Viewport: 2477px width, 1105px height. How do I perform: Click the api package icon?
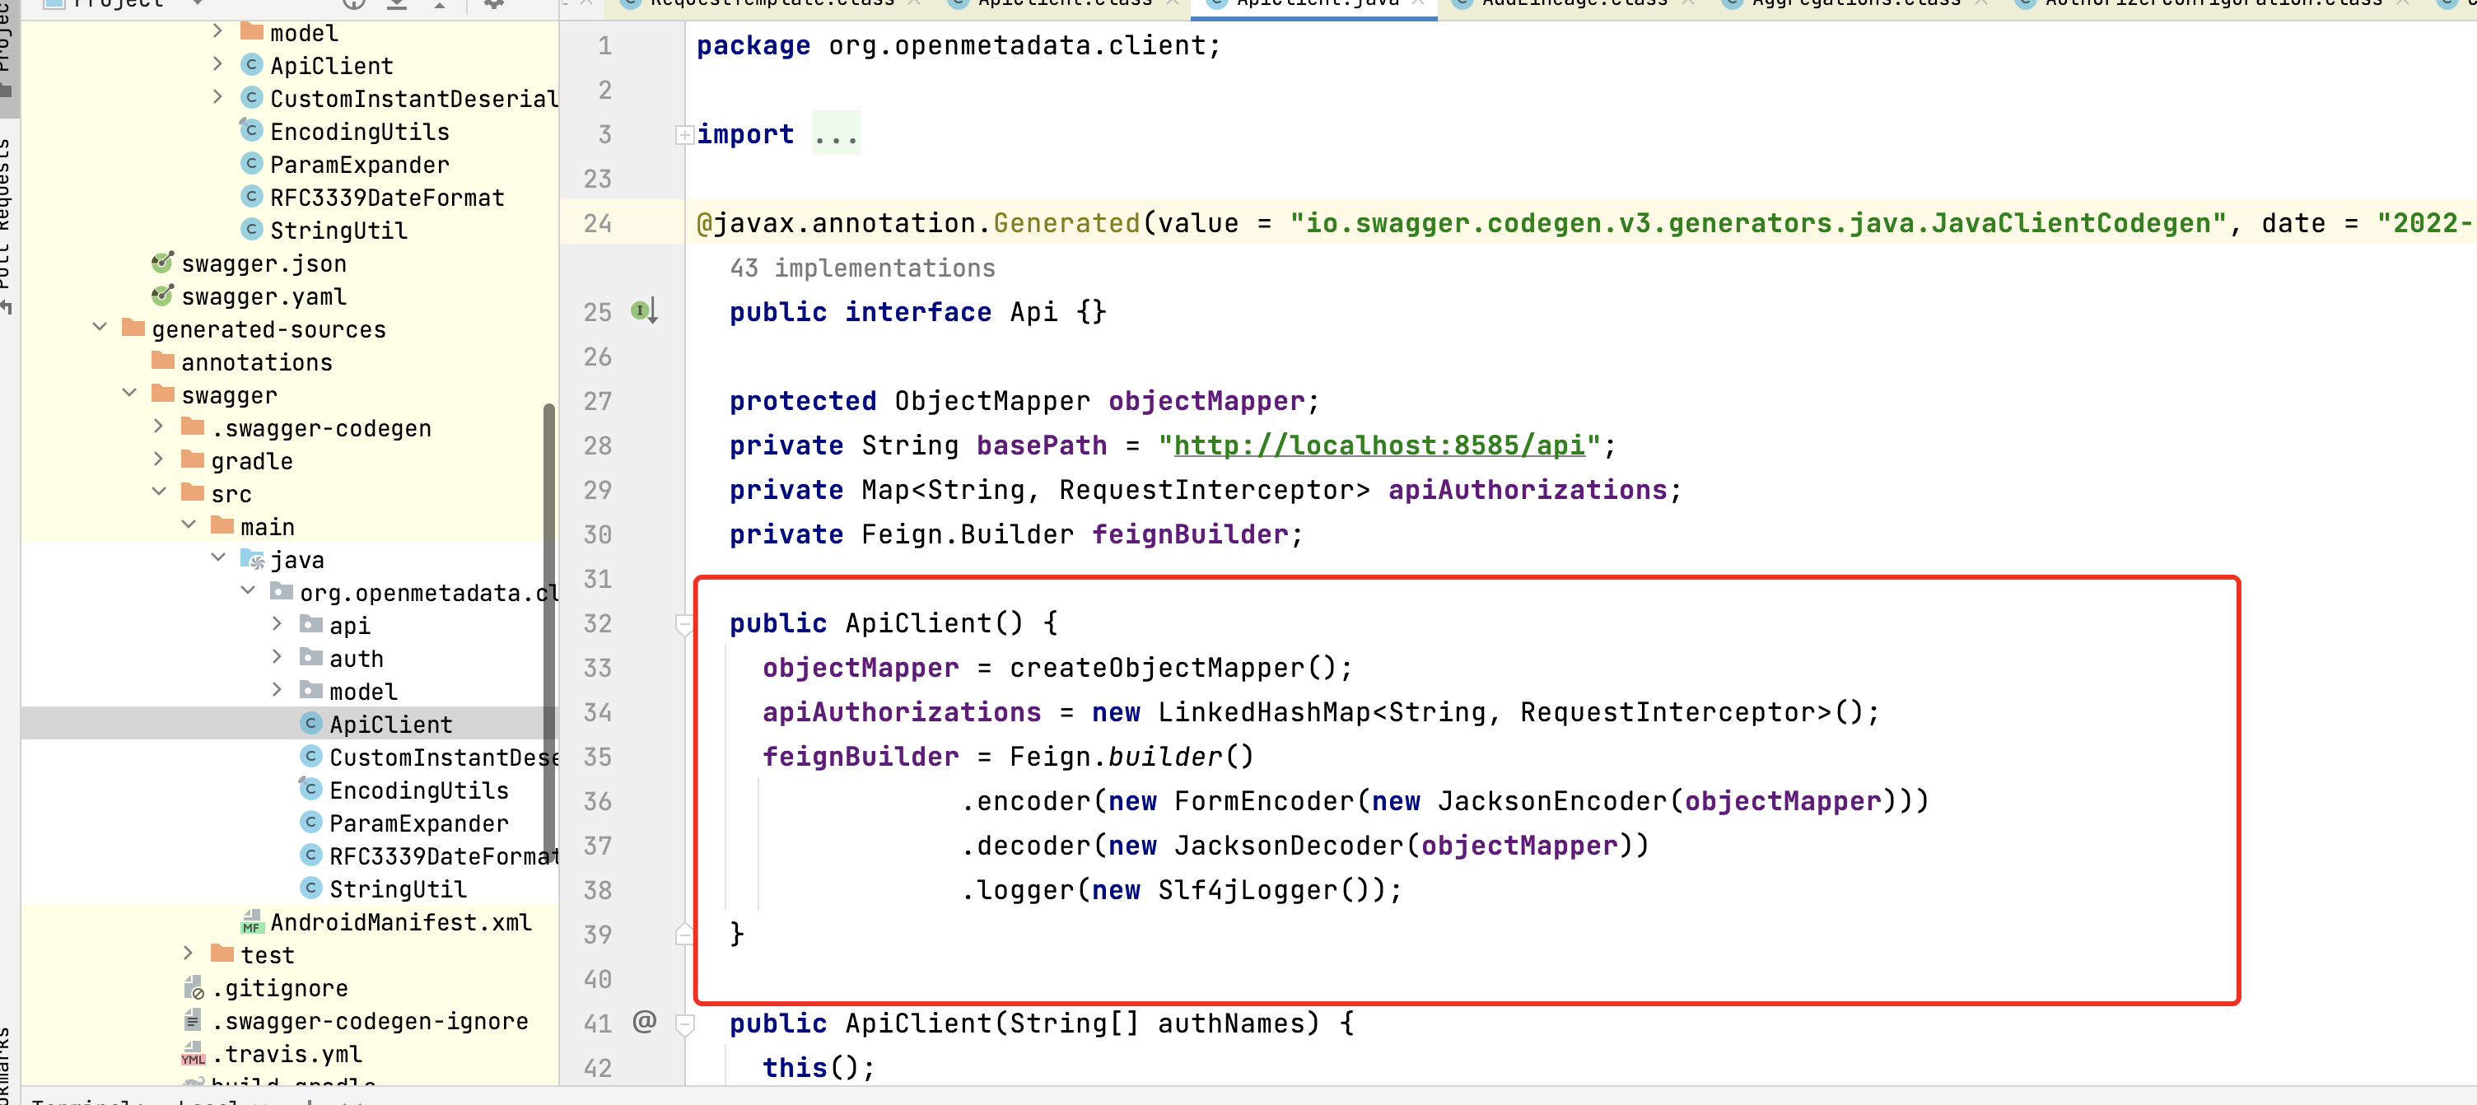coord(311,624)
